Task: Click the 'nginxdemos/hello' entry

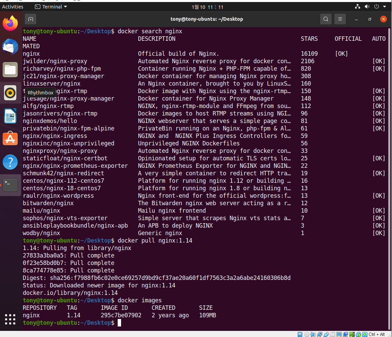Action: pos(50,121)
